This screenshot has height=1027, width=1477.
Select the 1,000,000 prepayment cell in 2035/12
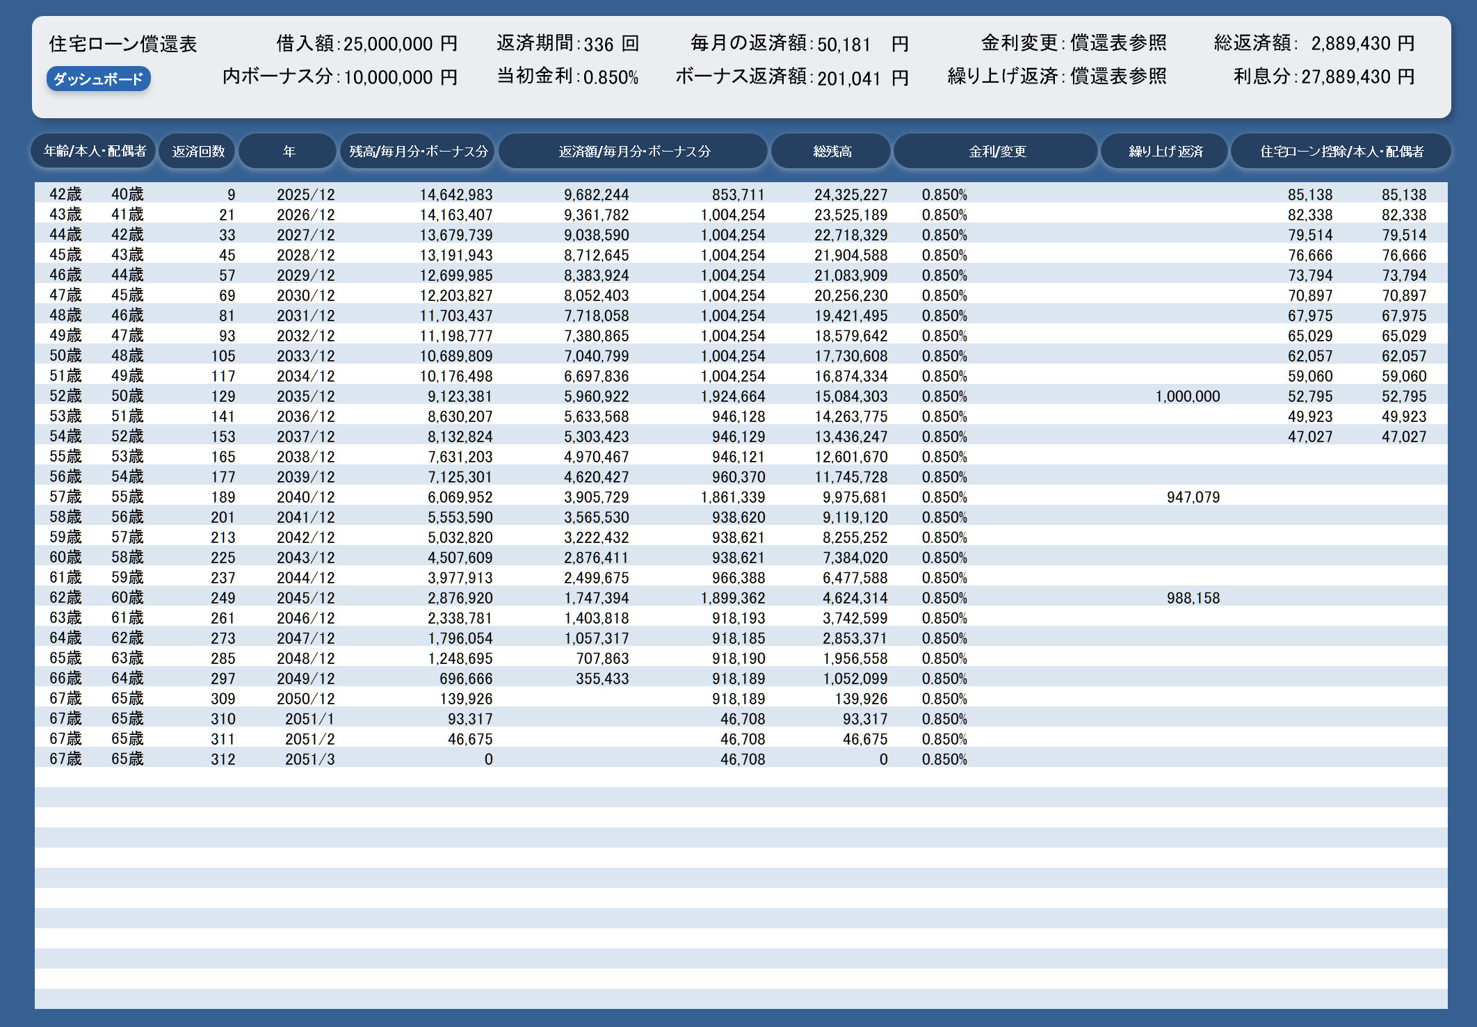click(1187, 397)
